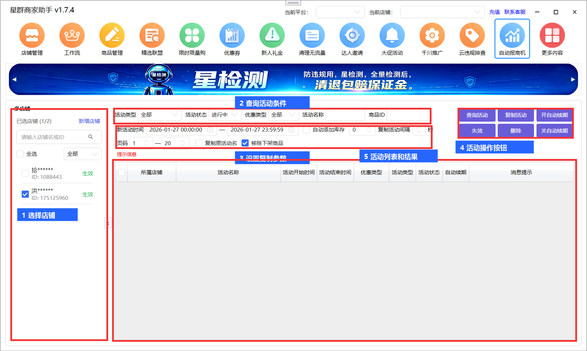Check the store with ID 1088443

point(25,173)
